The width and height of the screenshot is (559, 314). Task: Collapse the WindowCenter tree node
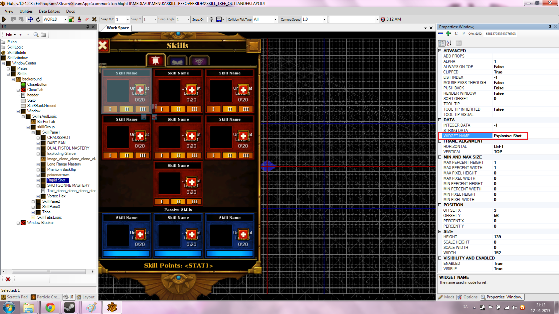coord(3,63)
